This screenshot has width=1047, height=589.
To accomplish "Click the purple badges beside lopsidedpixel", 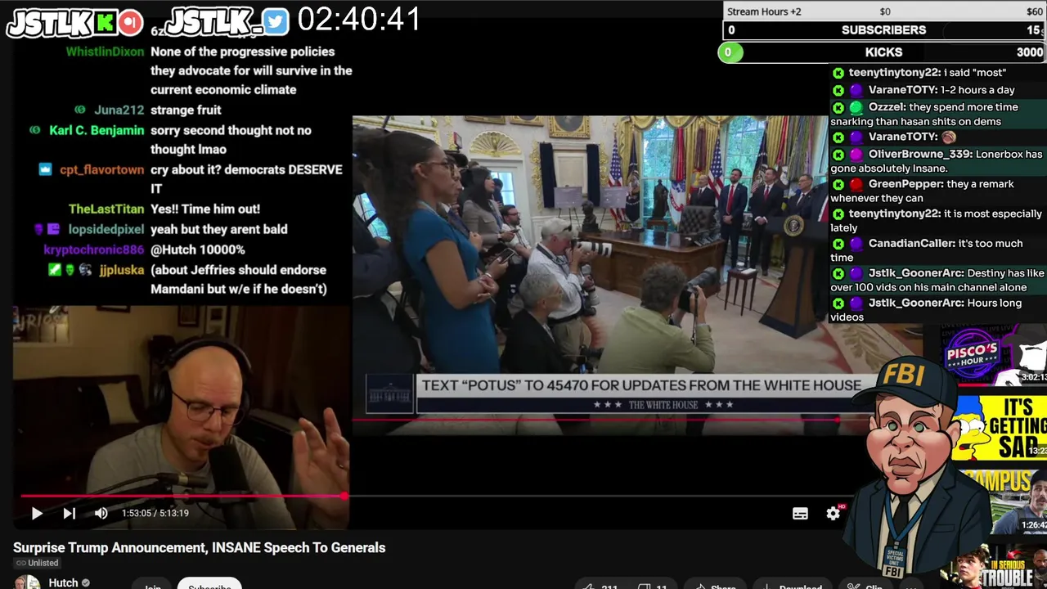I will click(46, 229).
